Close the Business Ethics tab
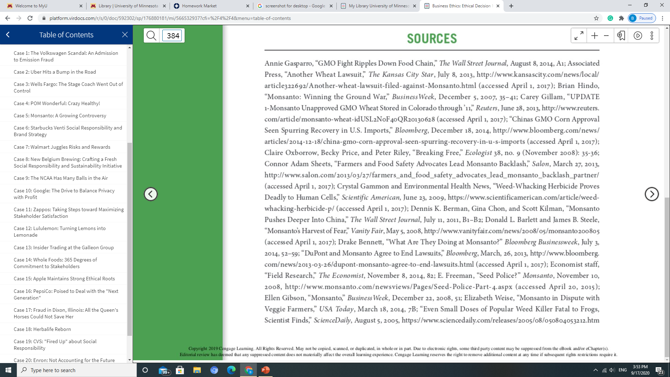The height and width of the screenshot is (377, 670). point(498,6)
